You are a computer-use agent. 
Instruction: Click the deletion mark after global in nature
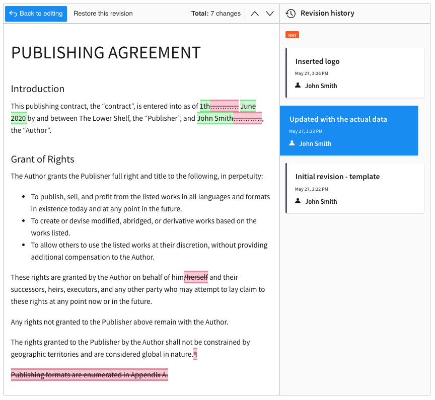click(x=194, y=354)
